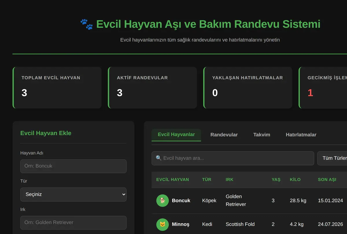Click the 4.2 kg weight cell
This screenshot has width=347, height=234.
pyautogui.click(x=297, y=224)
